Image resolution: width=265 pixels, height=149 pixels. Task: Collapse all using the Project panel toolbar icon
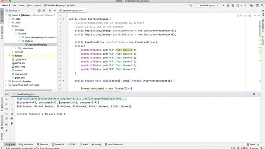[44, 10]
